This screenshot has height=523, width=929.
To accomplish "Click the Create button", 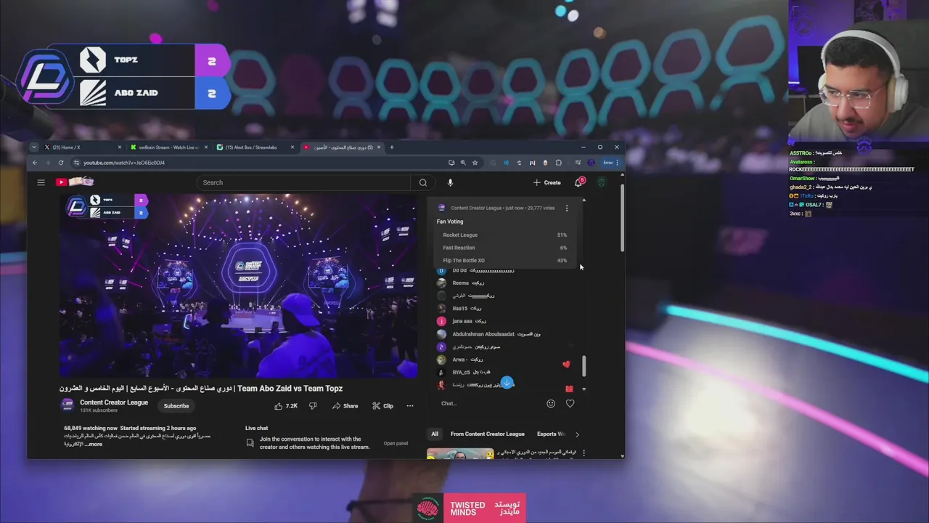I will point(547,182).
